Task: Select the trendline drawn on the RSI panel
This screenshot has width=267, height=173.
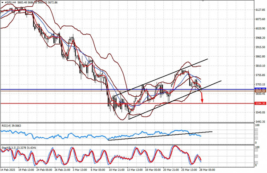Action: click(160, 136)
